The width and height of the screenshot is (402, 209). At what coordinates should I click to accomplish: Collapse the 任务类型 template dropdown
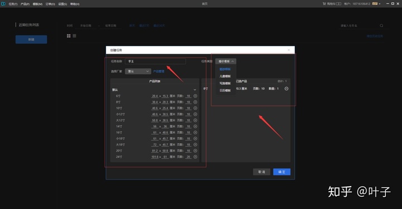coord(226,61)
